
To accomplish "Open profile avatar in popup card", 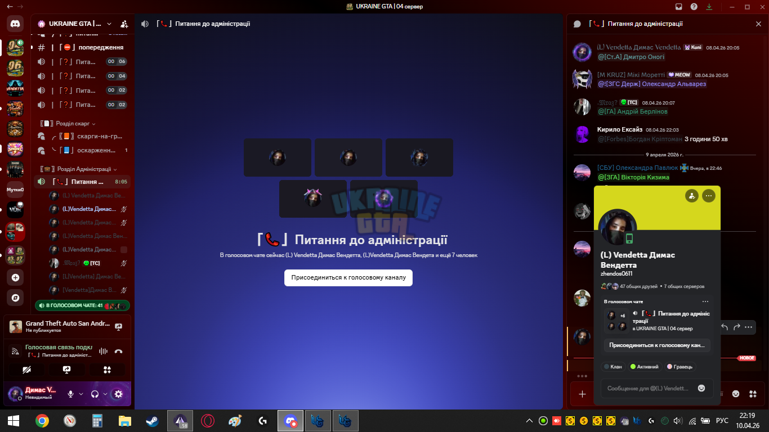I will click(x=618, y=227).
